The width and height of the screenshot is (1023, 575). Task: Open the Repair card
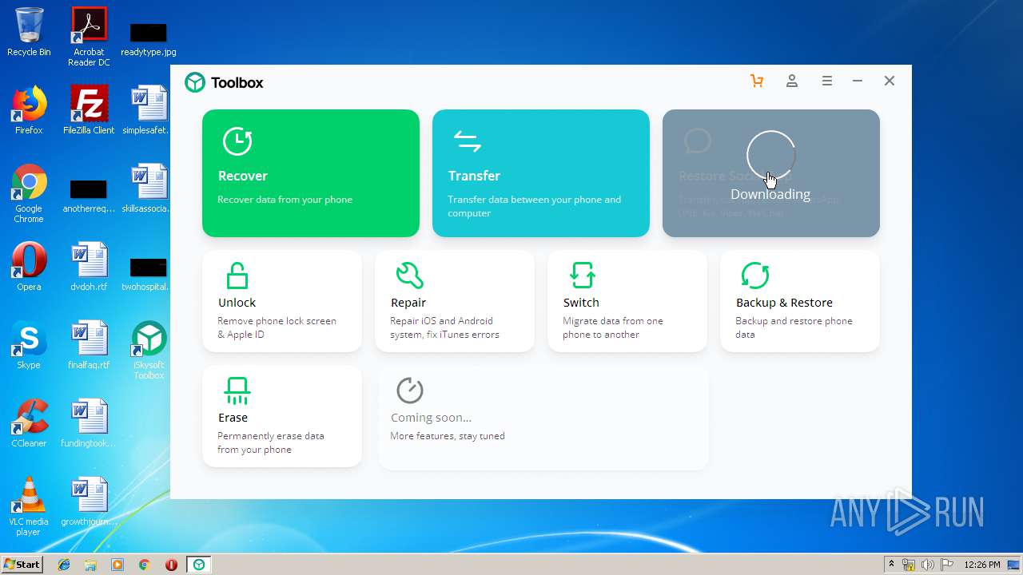[x=455, y=301]
